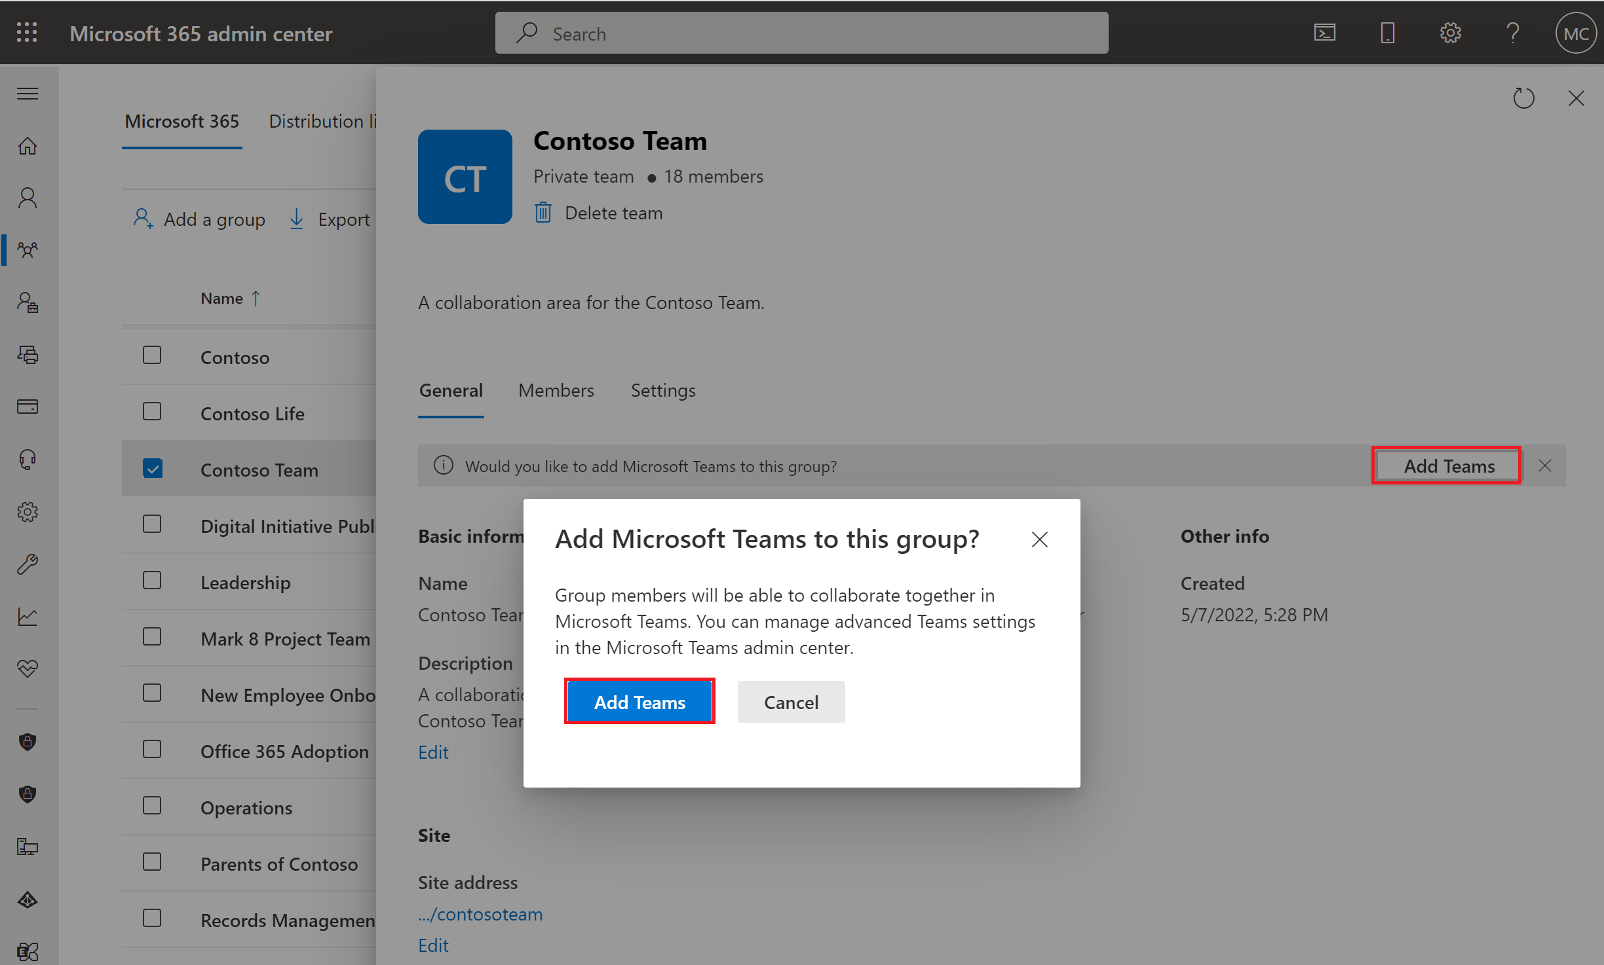The width and height of the screenshot is (1604, 965).
Task: Check the Records Management checkbox
Action: pyautogui.click(x=152, y=919)
